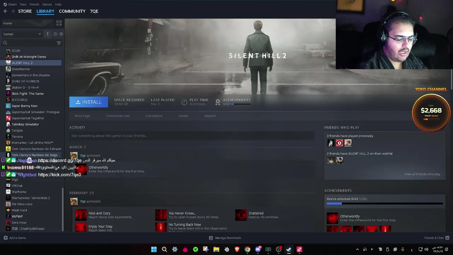Open the Help menu
This screenshot has height=255, width=453.
point(58,4)
